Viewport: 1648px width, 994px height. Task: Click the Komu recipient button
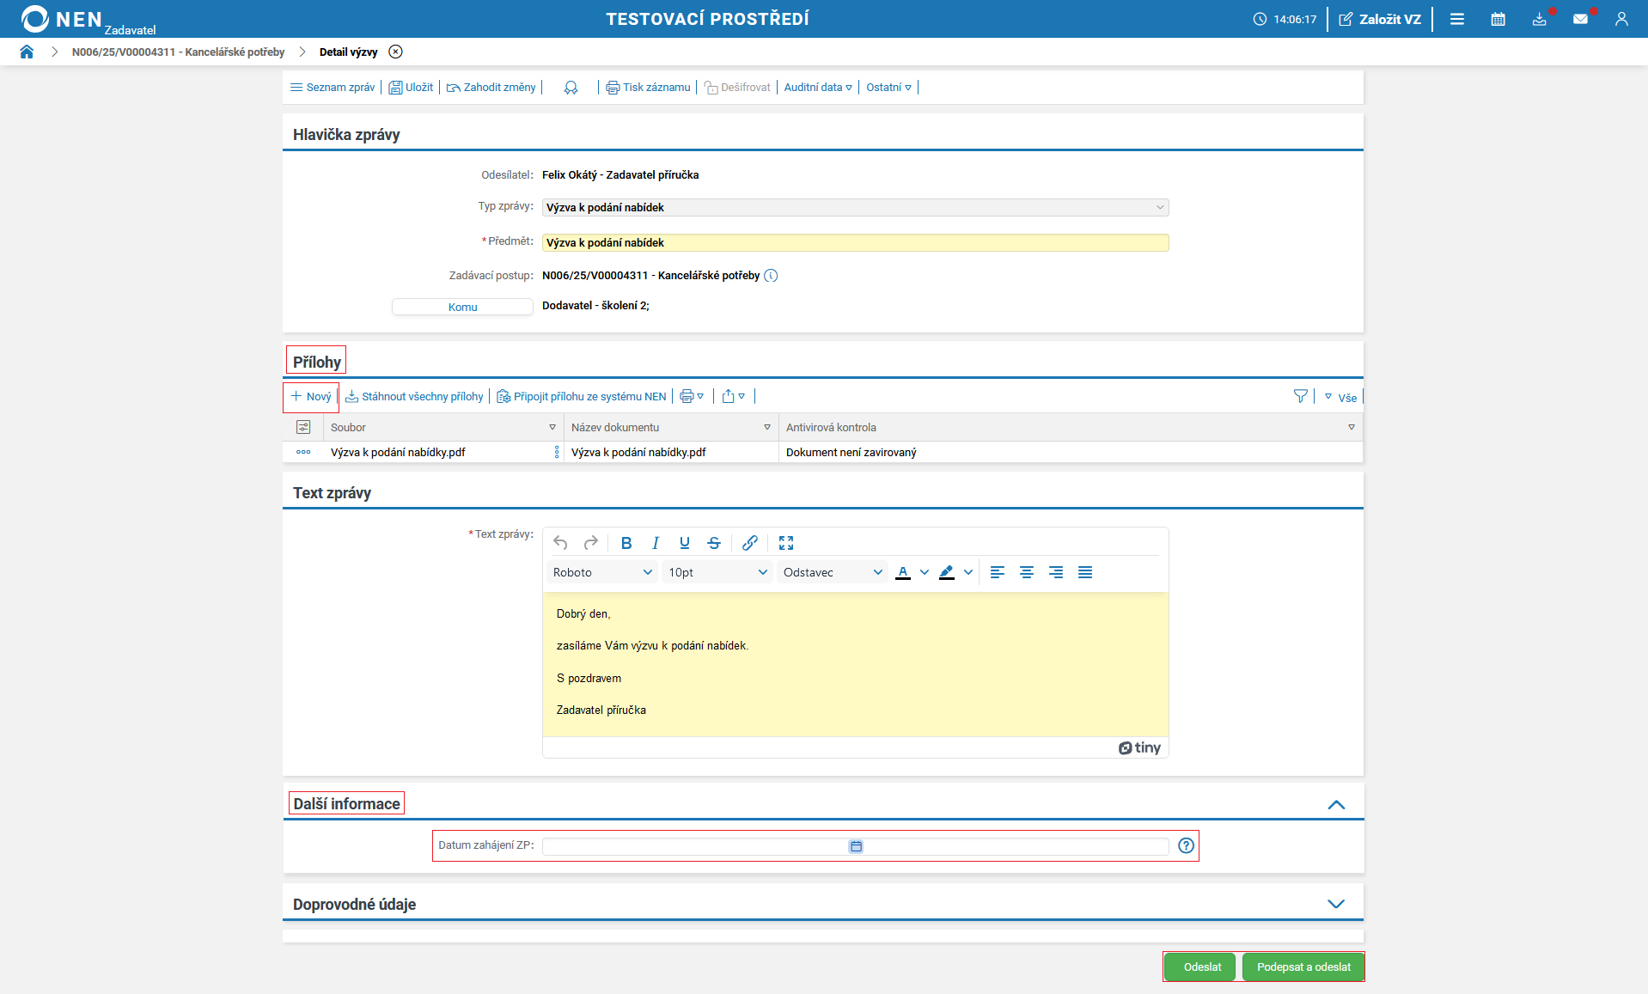[x=462, y=307]
